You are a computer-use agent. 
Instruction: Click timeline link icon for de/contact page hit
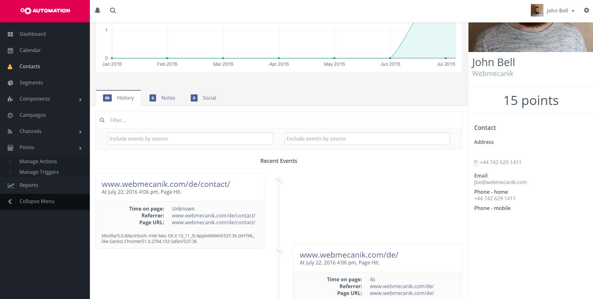tap(279, 181)
